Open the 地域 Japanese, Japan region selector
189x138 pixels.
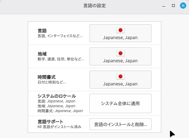(120, 56)
